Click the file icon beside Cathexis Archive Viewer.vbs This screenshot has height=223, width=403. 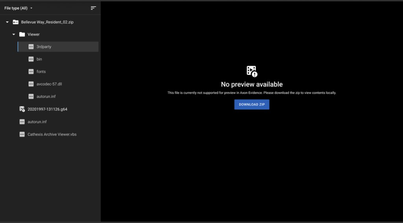22,135
